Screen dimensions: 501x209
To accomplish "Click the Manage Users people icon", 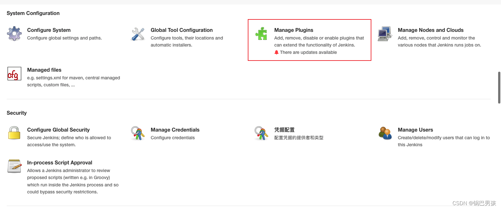I will [x=385, y=133].
